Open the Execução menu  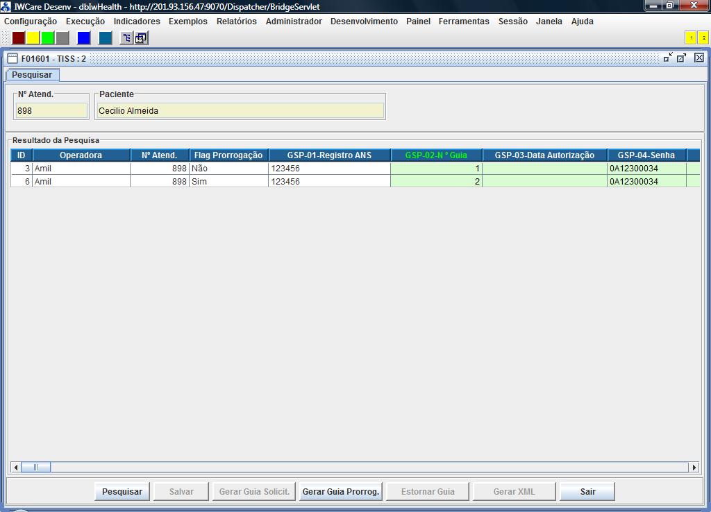85,22
